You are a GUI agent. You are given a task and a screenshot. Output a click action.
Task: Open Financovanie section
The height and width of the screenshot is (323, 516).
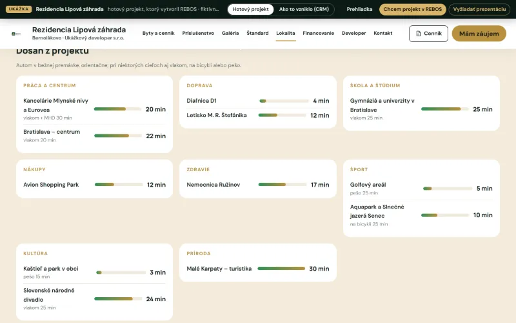click(x=318, y=34)
